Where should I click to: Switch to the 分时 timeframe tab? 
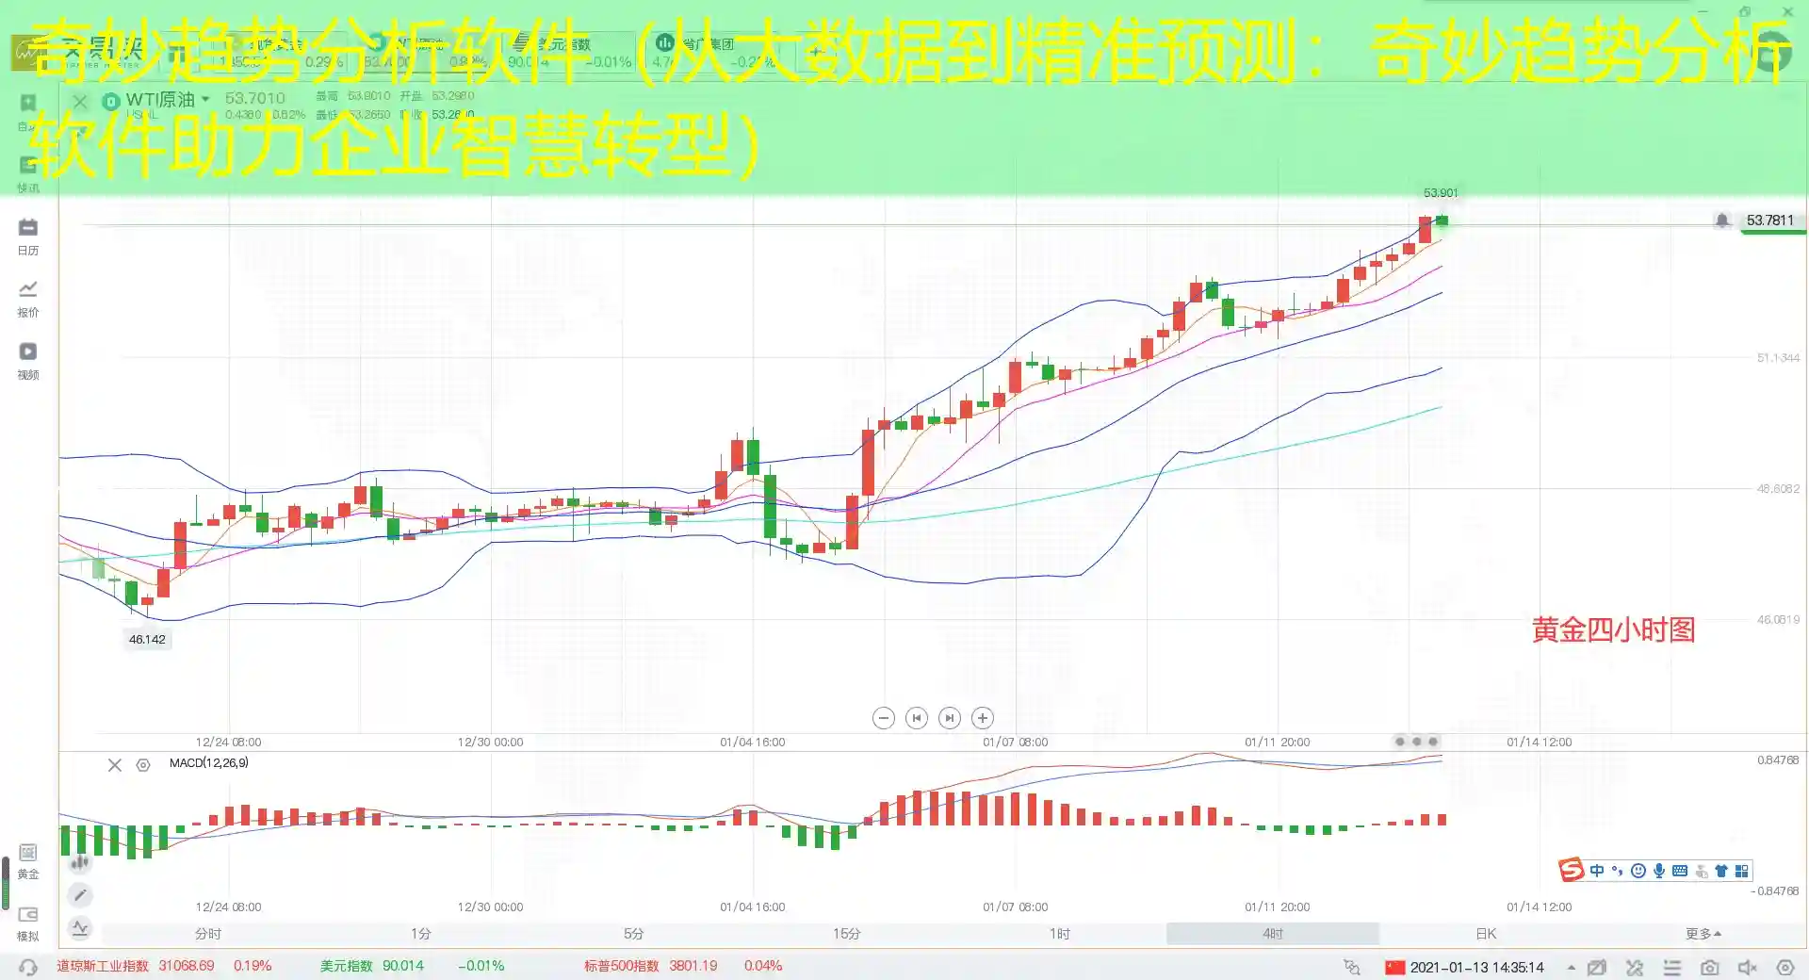click(x=208, y=934)
